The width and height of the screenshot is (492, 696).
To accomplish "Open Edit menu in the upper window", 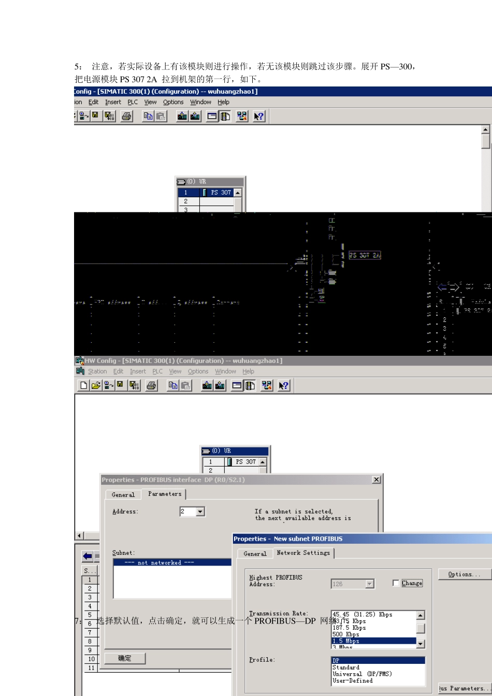I will (93, 102).
